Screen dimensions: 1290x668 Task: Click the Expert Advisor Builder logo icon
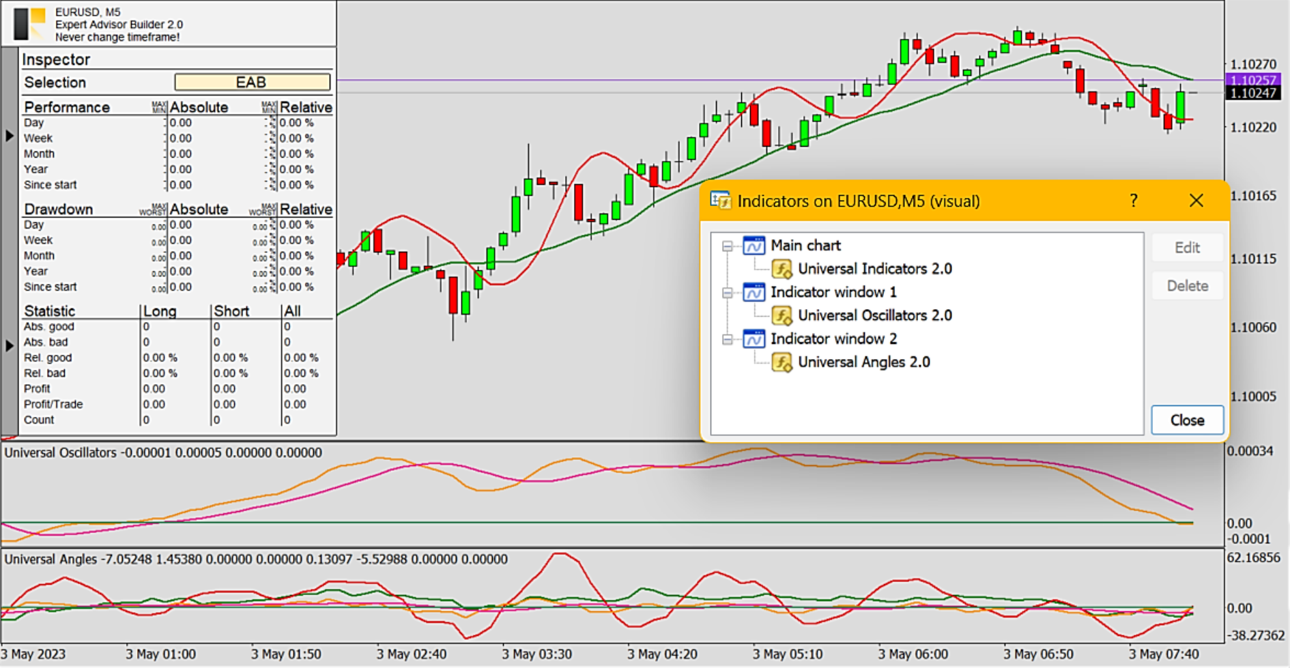[x=30, y=24]
